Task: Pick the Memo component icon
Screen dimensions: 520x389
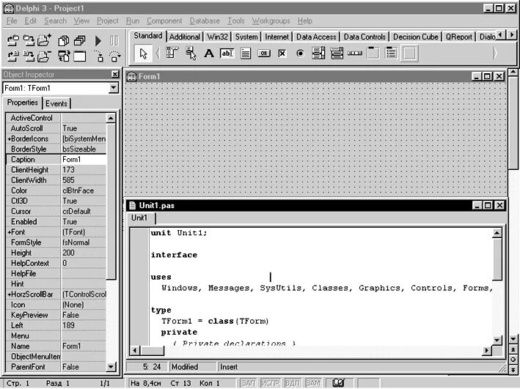Action: tap(246, 53)
